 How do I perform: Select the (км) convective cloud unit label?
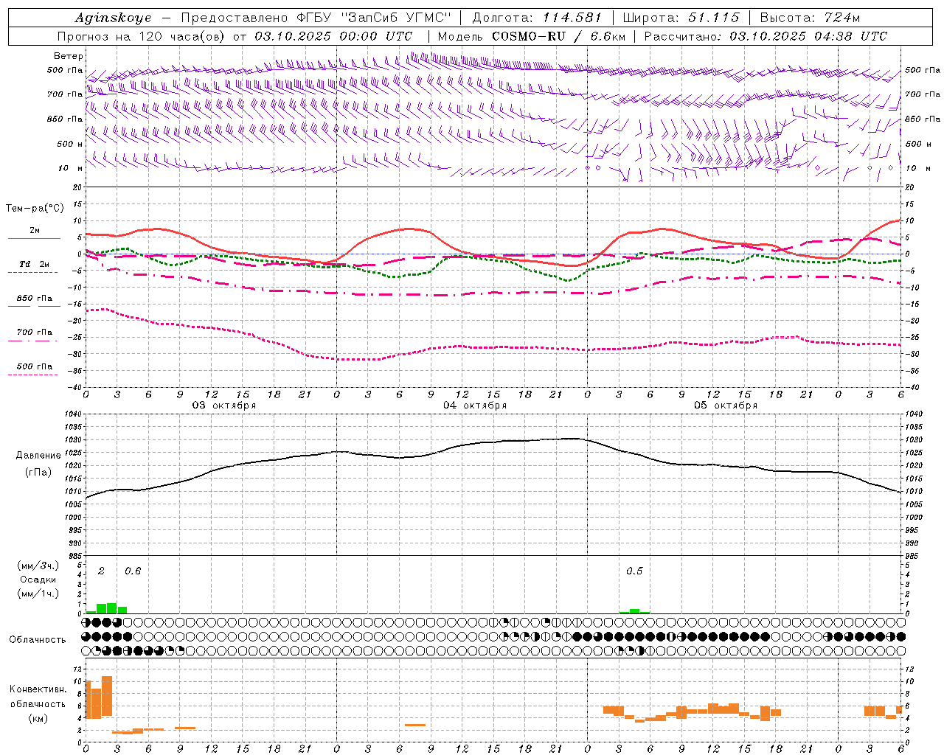pos(38,718)
